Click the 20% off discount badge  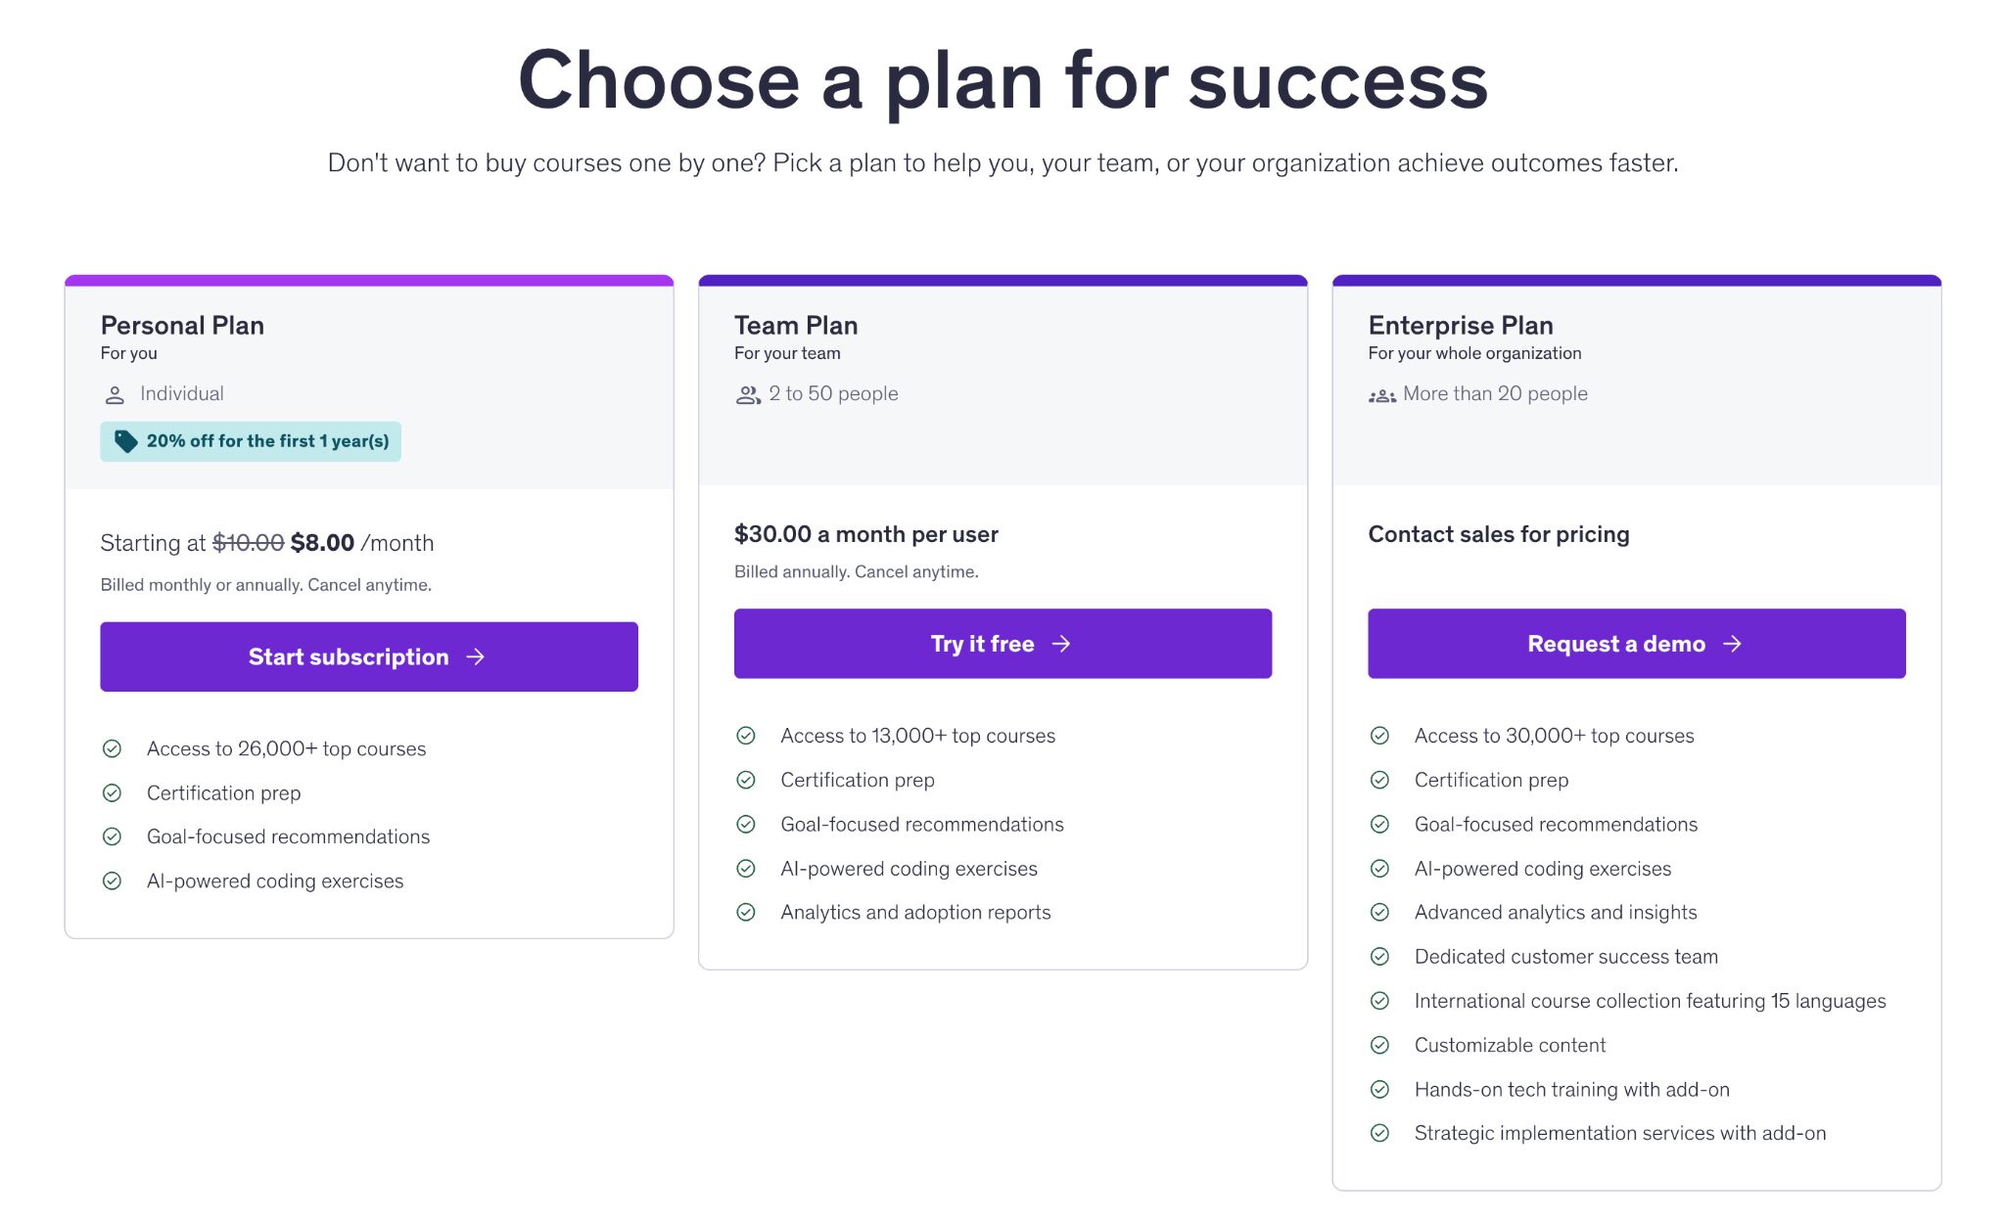(x=250, y=440)
